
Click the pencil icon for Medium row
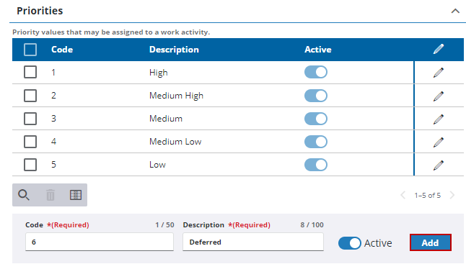[439, 119]
